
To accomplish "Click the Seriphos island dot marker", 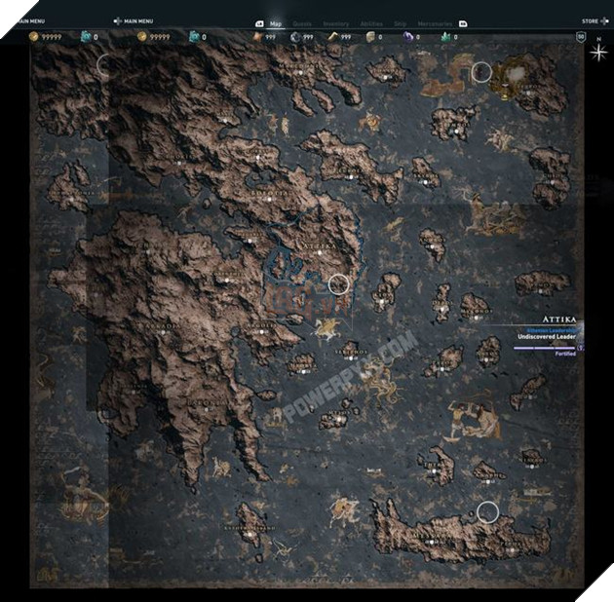I will pos(350,358).
